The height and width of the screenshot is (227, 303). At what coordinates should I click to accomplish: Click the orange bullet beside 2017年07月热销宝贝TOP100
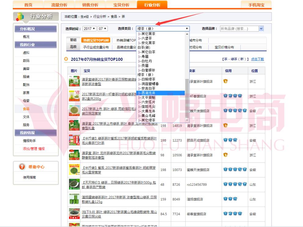pos(66,59)
